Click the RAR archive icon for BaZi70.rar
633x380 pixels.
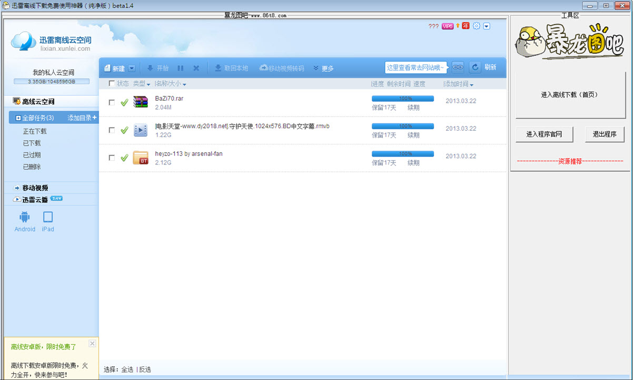(x=141, y=102)
